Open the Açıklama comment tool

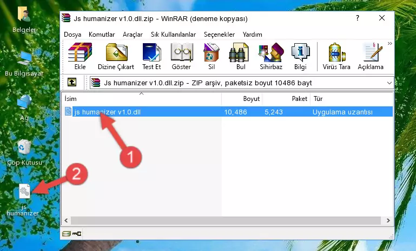371,56
